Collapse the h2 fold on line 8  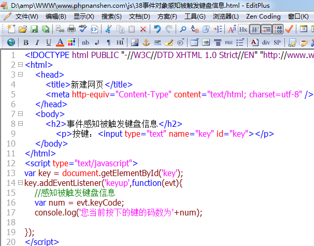click(x=20, y=124)
